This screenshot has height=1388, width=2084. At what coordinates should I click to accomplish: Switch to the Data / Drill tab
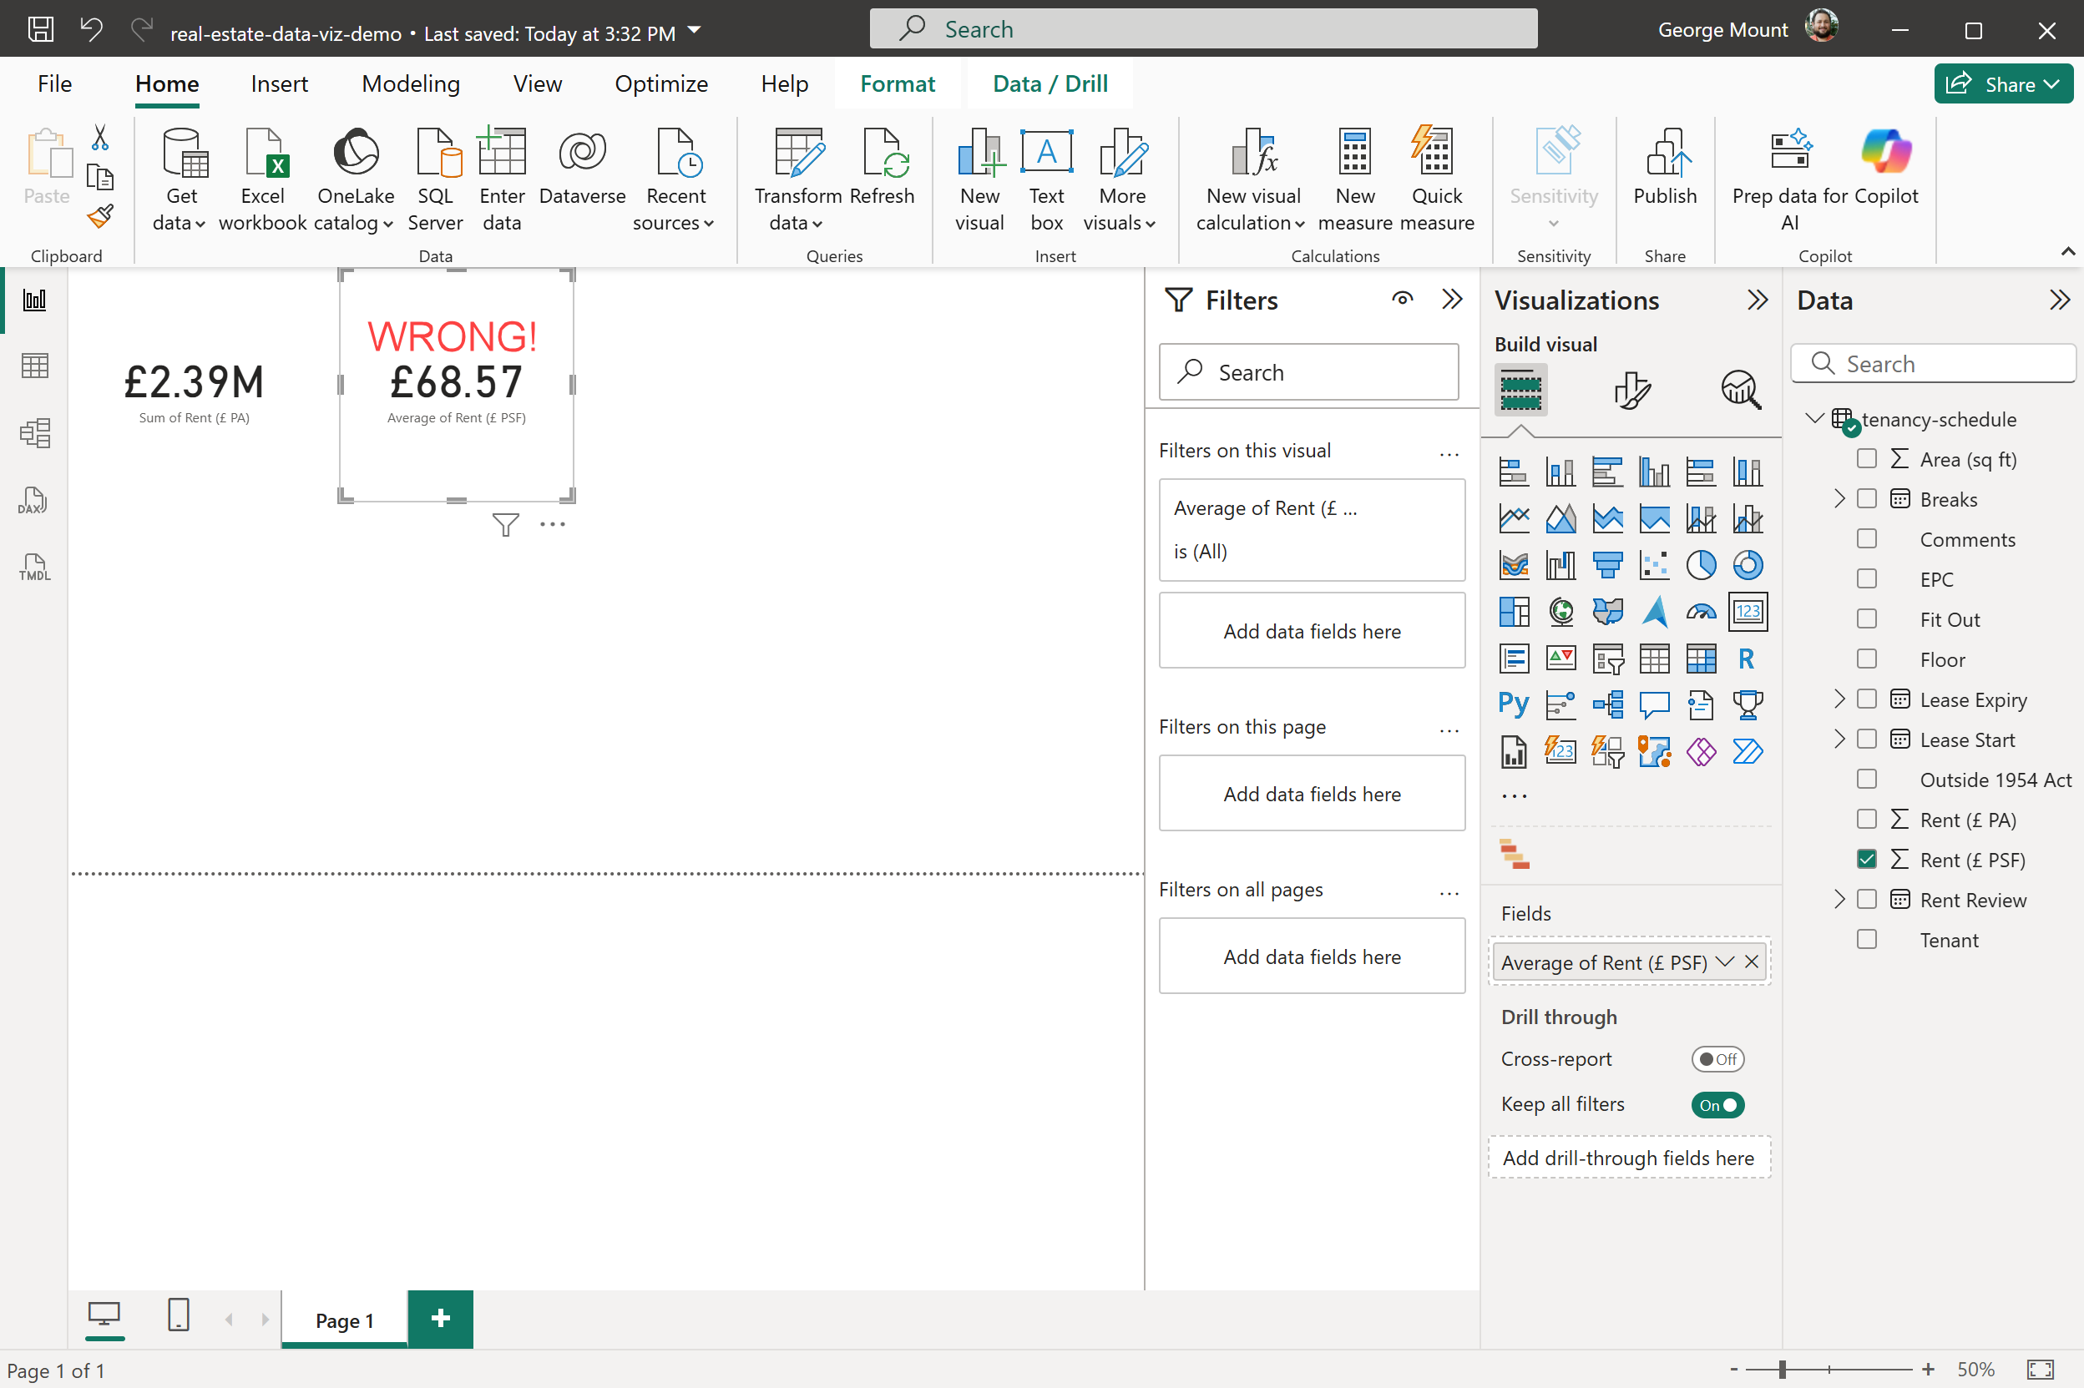coord(1050,84)
